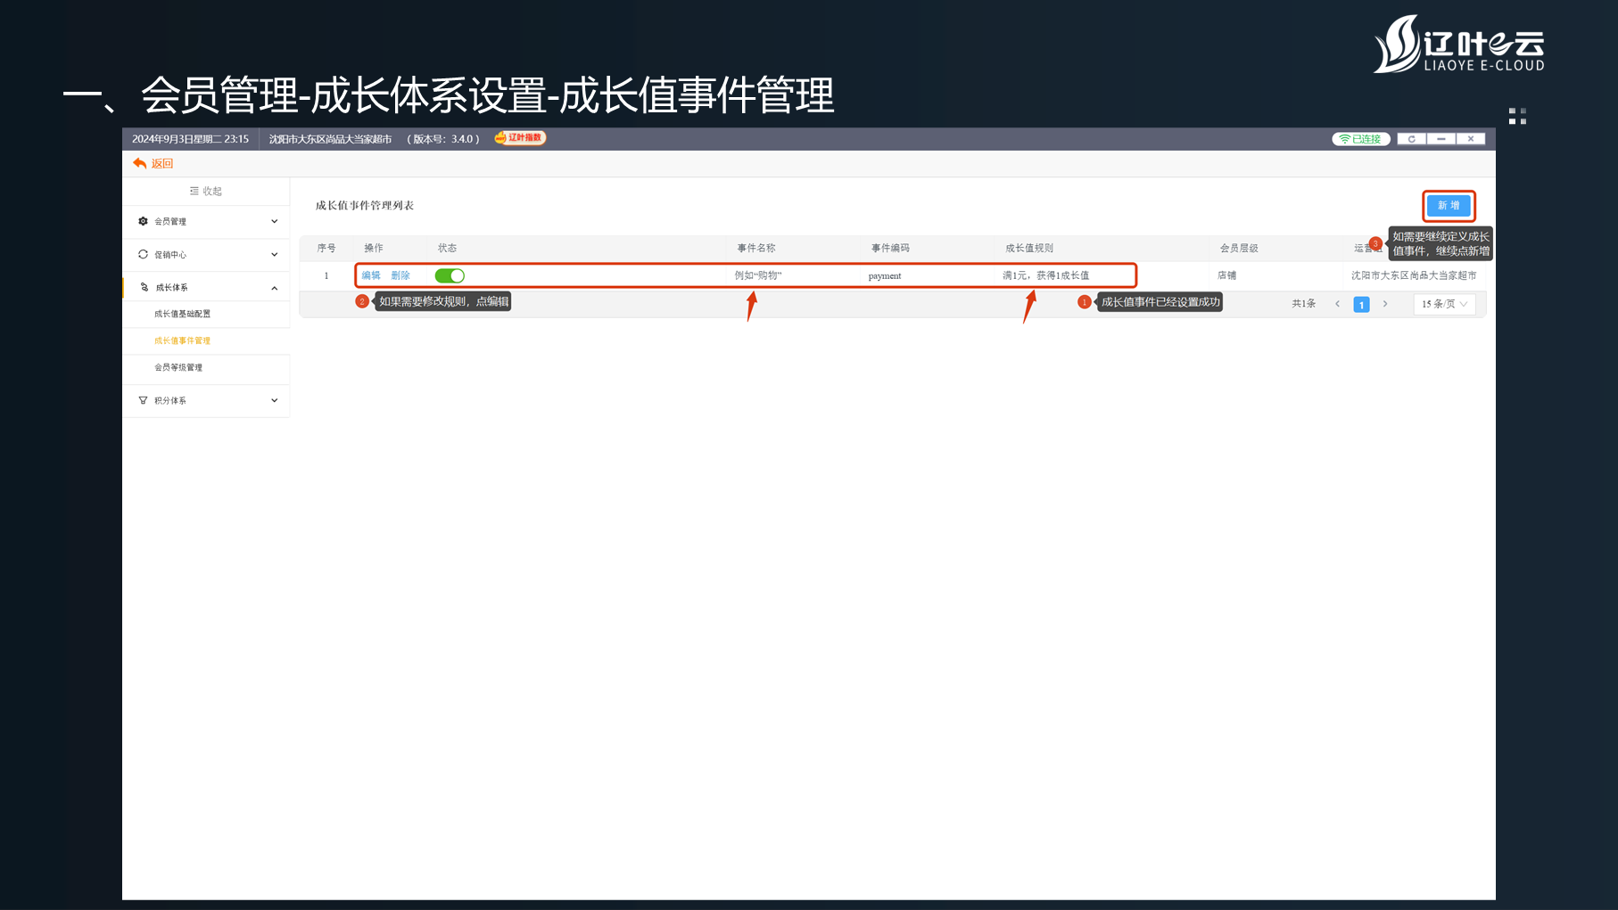Click the 例如"购物" event name cell
The height and width of the screenshot is (910, 1618).
tap(758, 275)
